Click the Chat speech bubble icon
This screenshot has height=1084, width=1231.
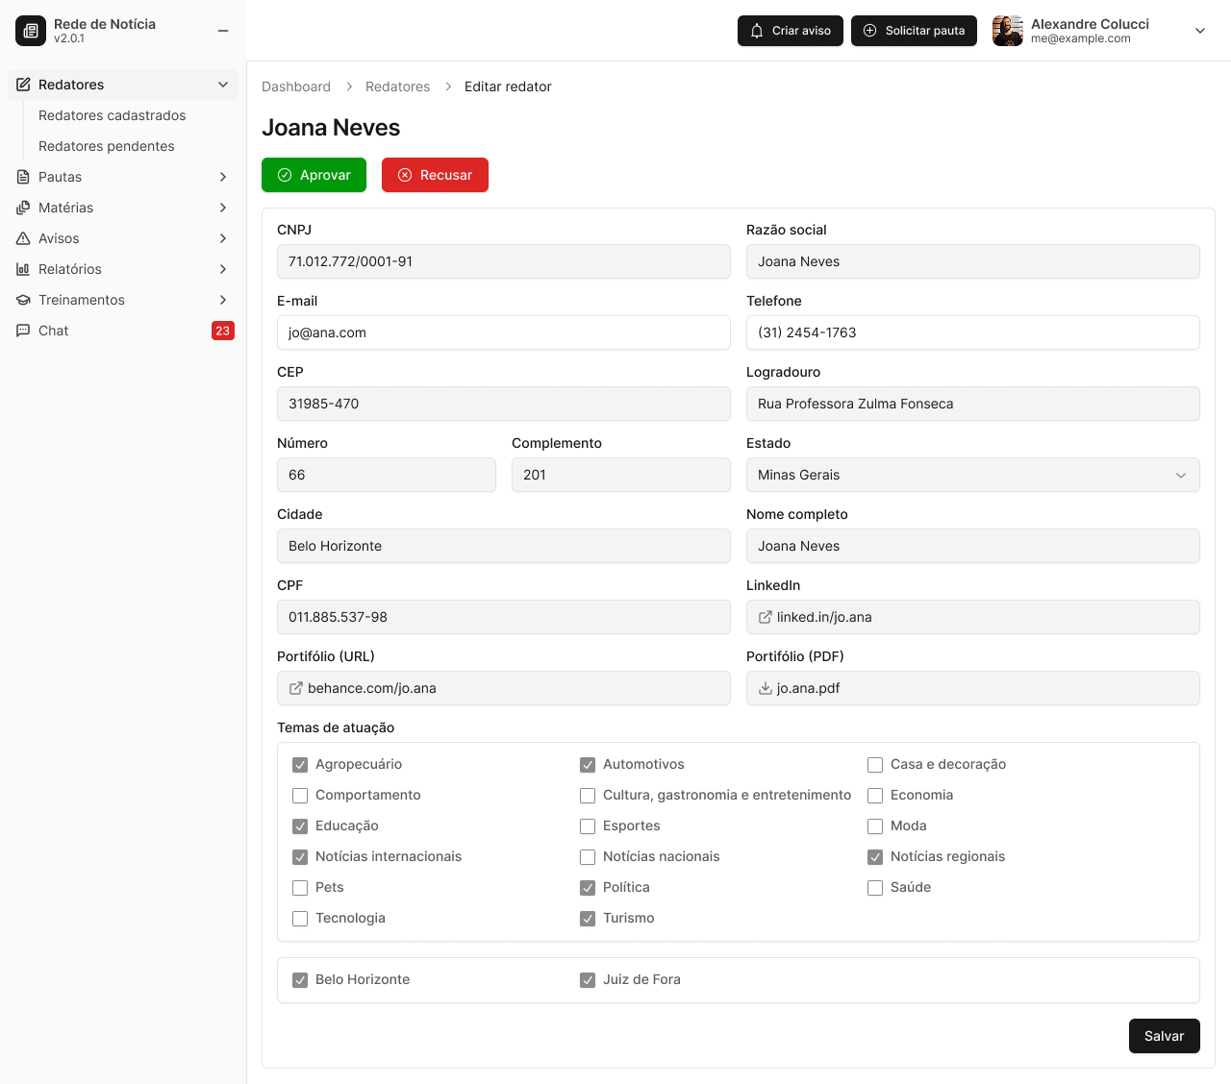(23, 331)
